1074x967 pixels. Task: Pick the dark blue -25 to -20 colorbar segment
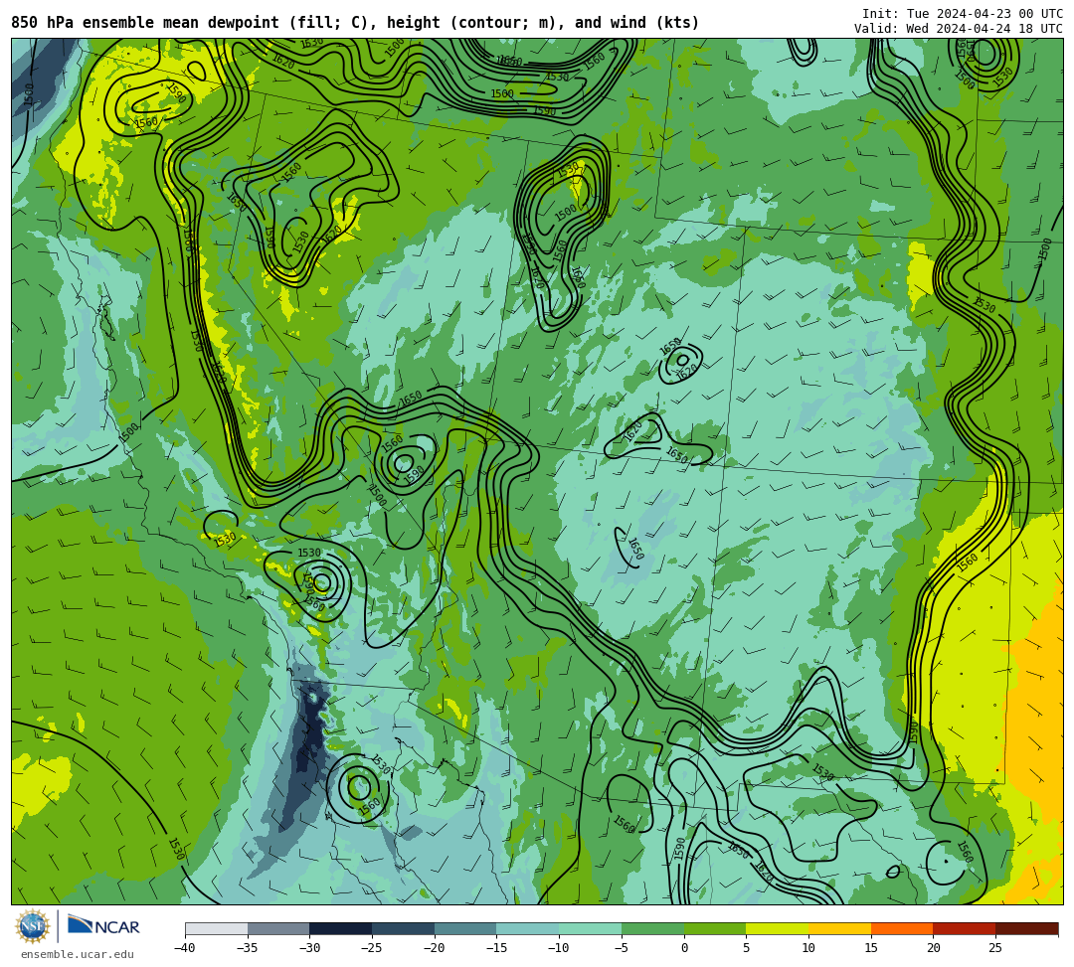(x=403, y=928)
